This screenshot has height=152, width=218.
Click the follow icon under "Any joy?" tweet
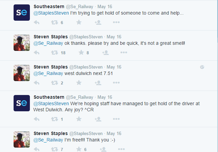click(x=98, y=119)
